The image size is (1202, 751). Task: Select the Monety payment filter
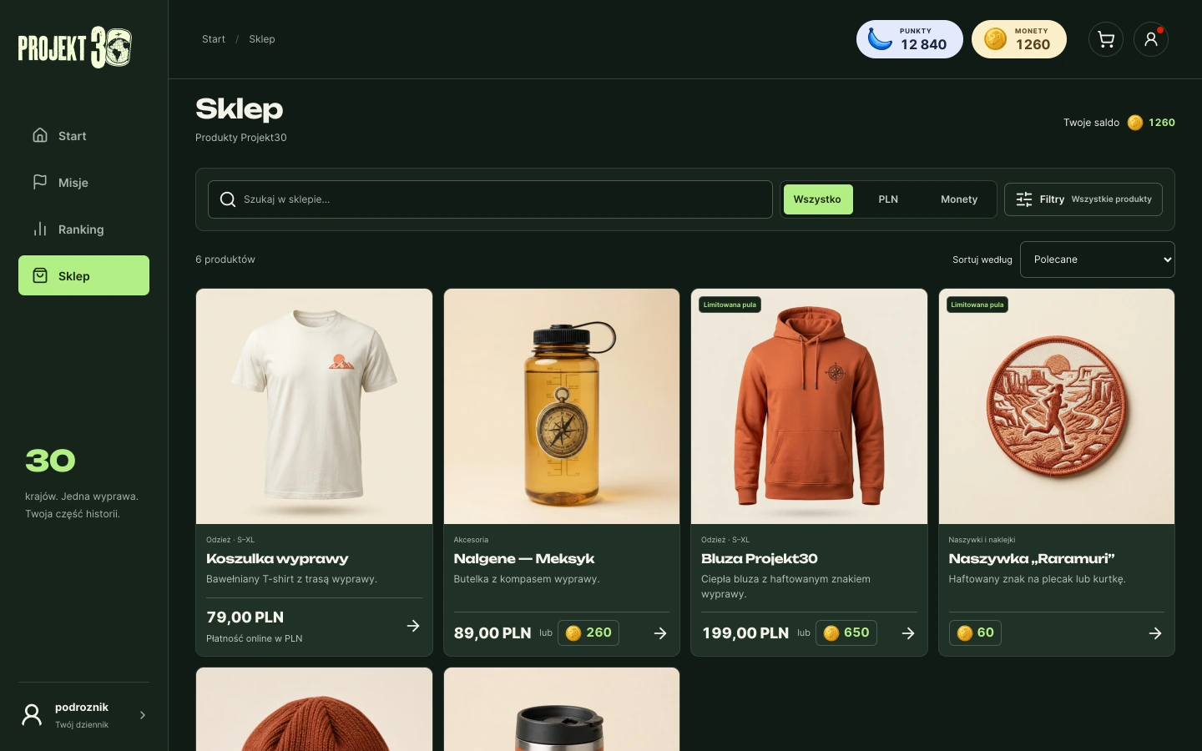point(959,199)
